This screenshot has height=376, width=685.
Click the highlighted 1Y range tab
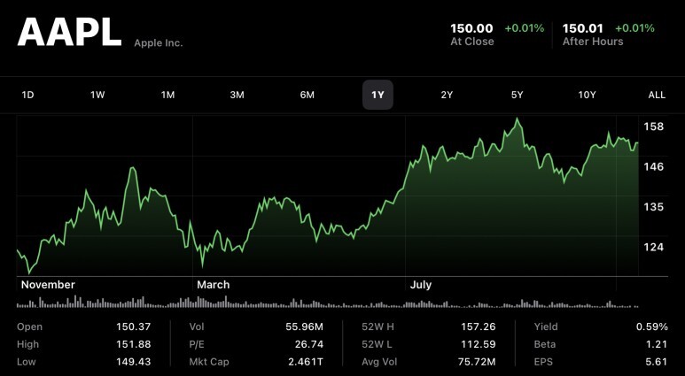pyautogui.click(x=378, y=95)
